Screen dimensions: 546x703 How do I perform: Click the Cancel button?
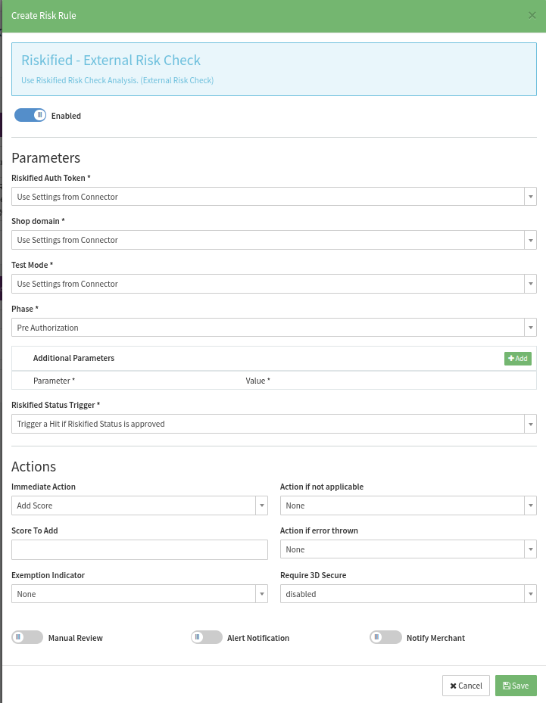(x=466, y=686)
